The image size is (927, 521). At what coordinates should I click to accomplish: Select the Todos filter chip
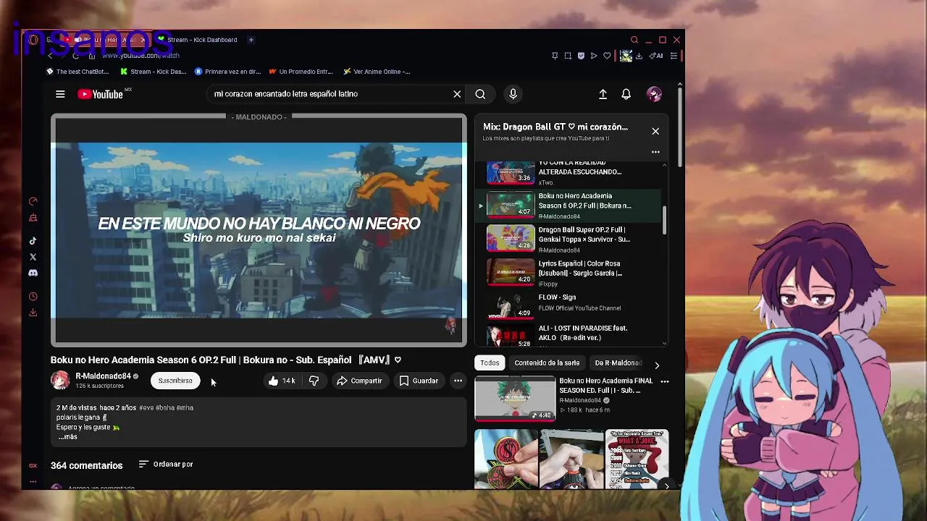(x=490, y=363)
